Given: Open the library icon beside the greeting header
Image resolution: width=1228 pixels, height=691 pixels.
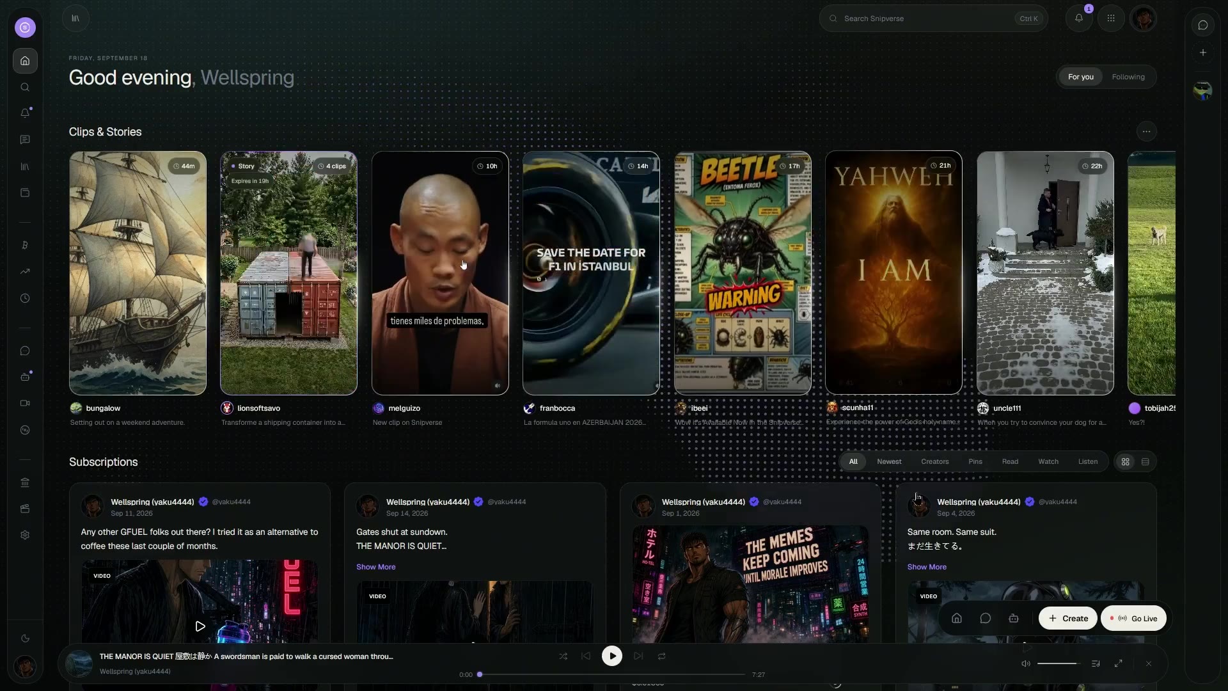Looking at the screenshot, I should (75, 18).
